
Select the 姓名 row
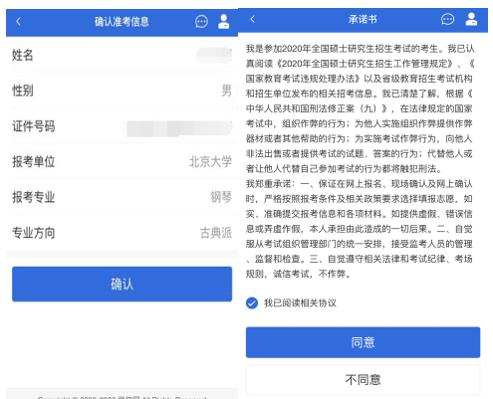[122, 55]
